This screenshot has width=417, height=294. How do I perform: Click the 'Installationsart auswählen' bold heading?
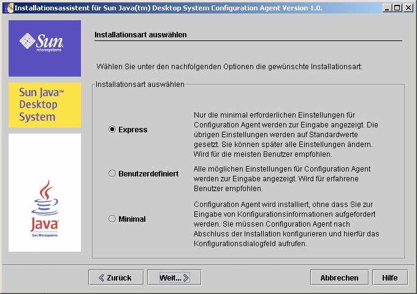(x=140, y=35)
